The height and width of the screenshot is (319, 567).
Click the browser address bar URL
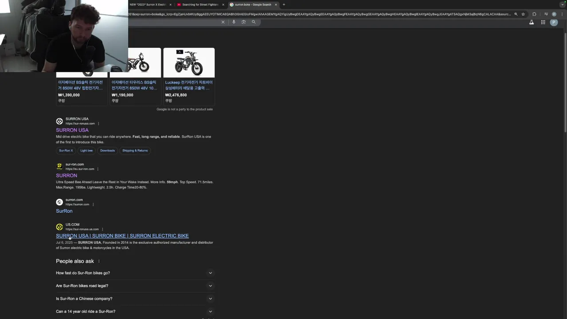[319, 14]
